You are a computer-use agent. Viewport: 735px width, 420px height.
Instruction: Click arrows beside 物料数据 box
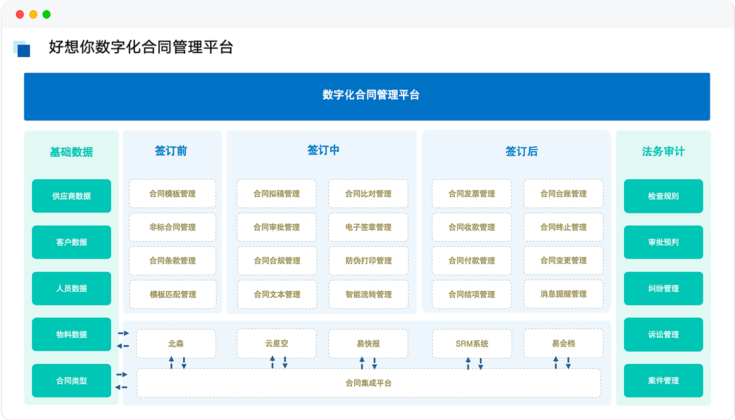click(123, 340)
